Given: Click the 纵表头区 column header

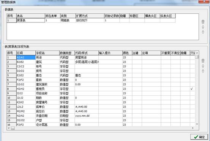Looking at the screenshot, I should pos(167,16).
